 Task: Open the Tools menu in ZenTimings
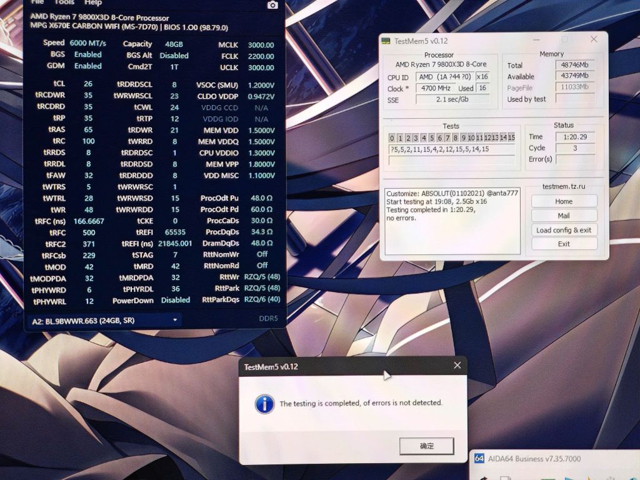(64, 3)
